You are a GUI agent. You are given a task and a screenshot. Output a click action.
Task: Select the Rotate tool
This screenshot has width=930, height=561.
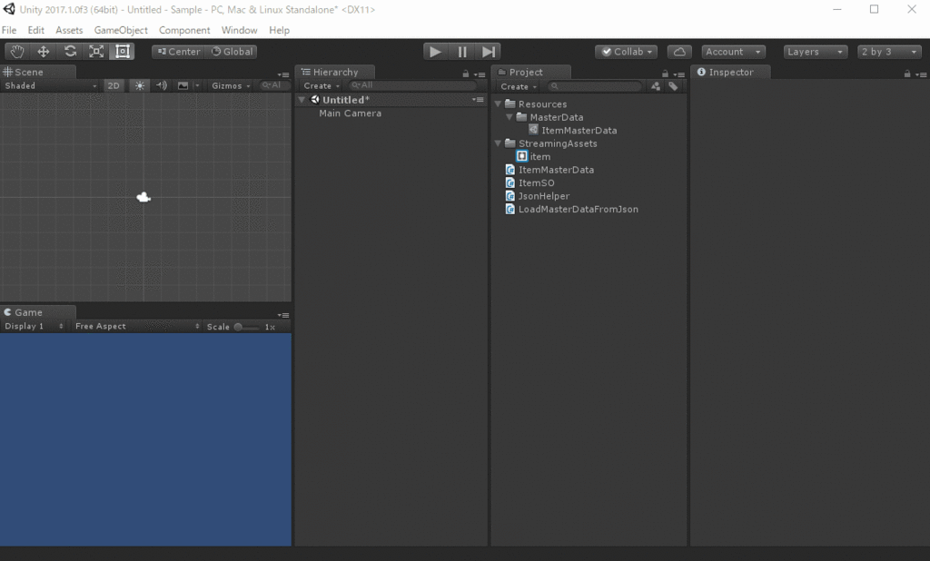[70, 52]
